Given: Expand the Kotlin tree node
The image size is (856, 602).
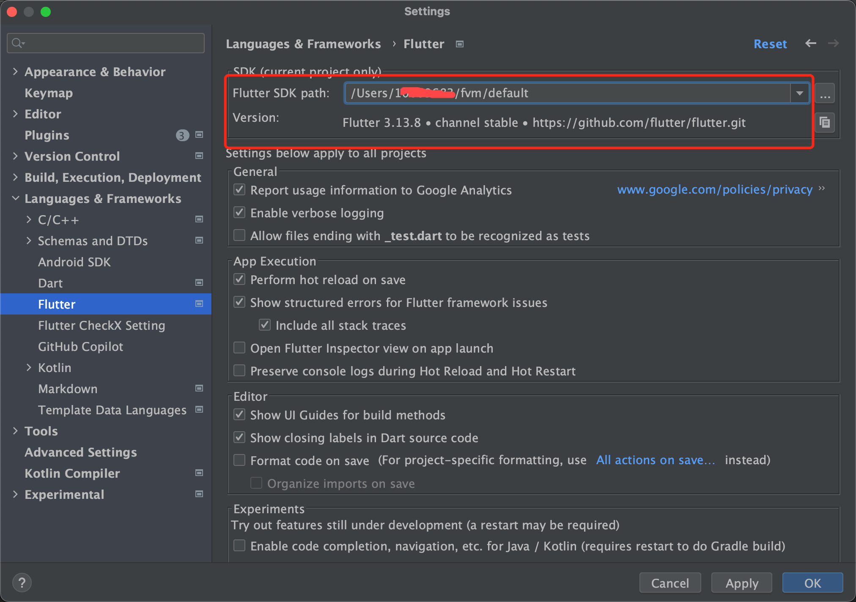Looking at the screenshot, I should [x=29, y=367].
